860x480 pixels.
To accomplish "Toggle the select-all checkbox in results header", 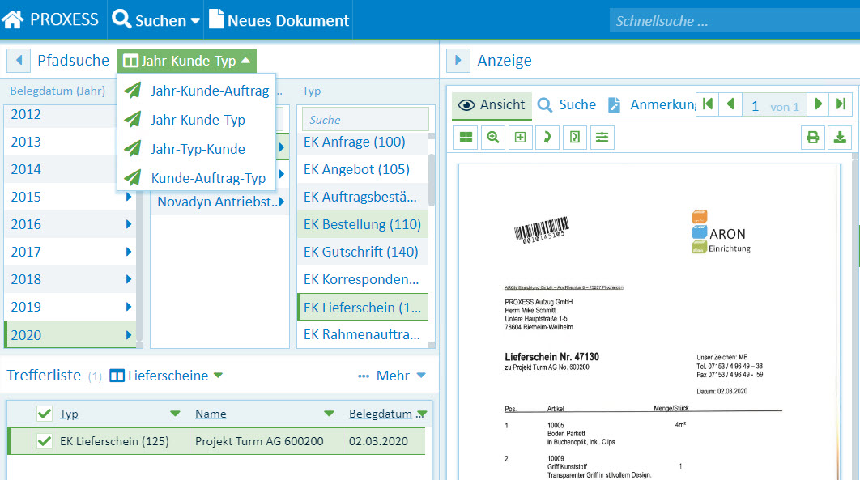I will click(45, 414).
